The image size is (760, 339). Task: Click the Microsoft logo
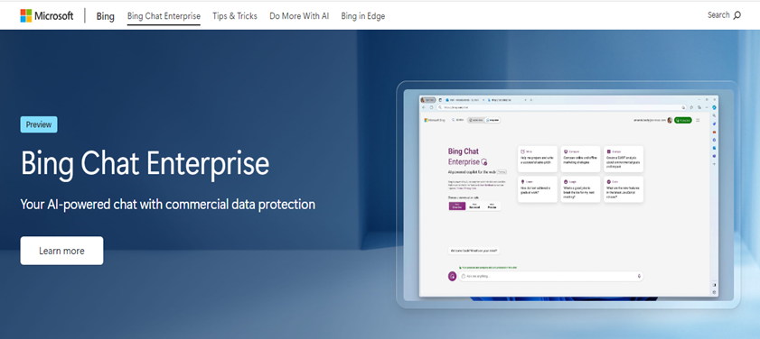pos(46,16)
